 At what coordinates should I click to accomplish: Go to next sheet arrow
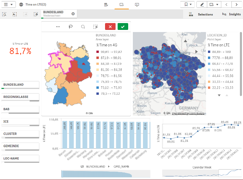coord(237,5)
